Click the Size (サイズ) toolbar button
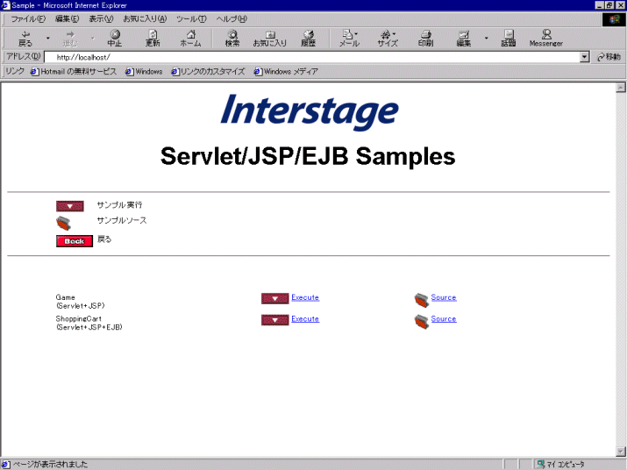This screenshot has height=470, width=627. 388,39
